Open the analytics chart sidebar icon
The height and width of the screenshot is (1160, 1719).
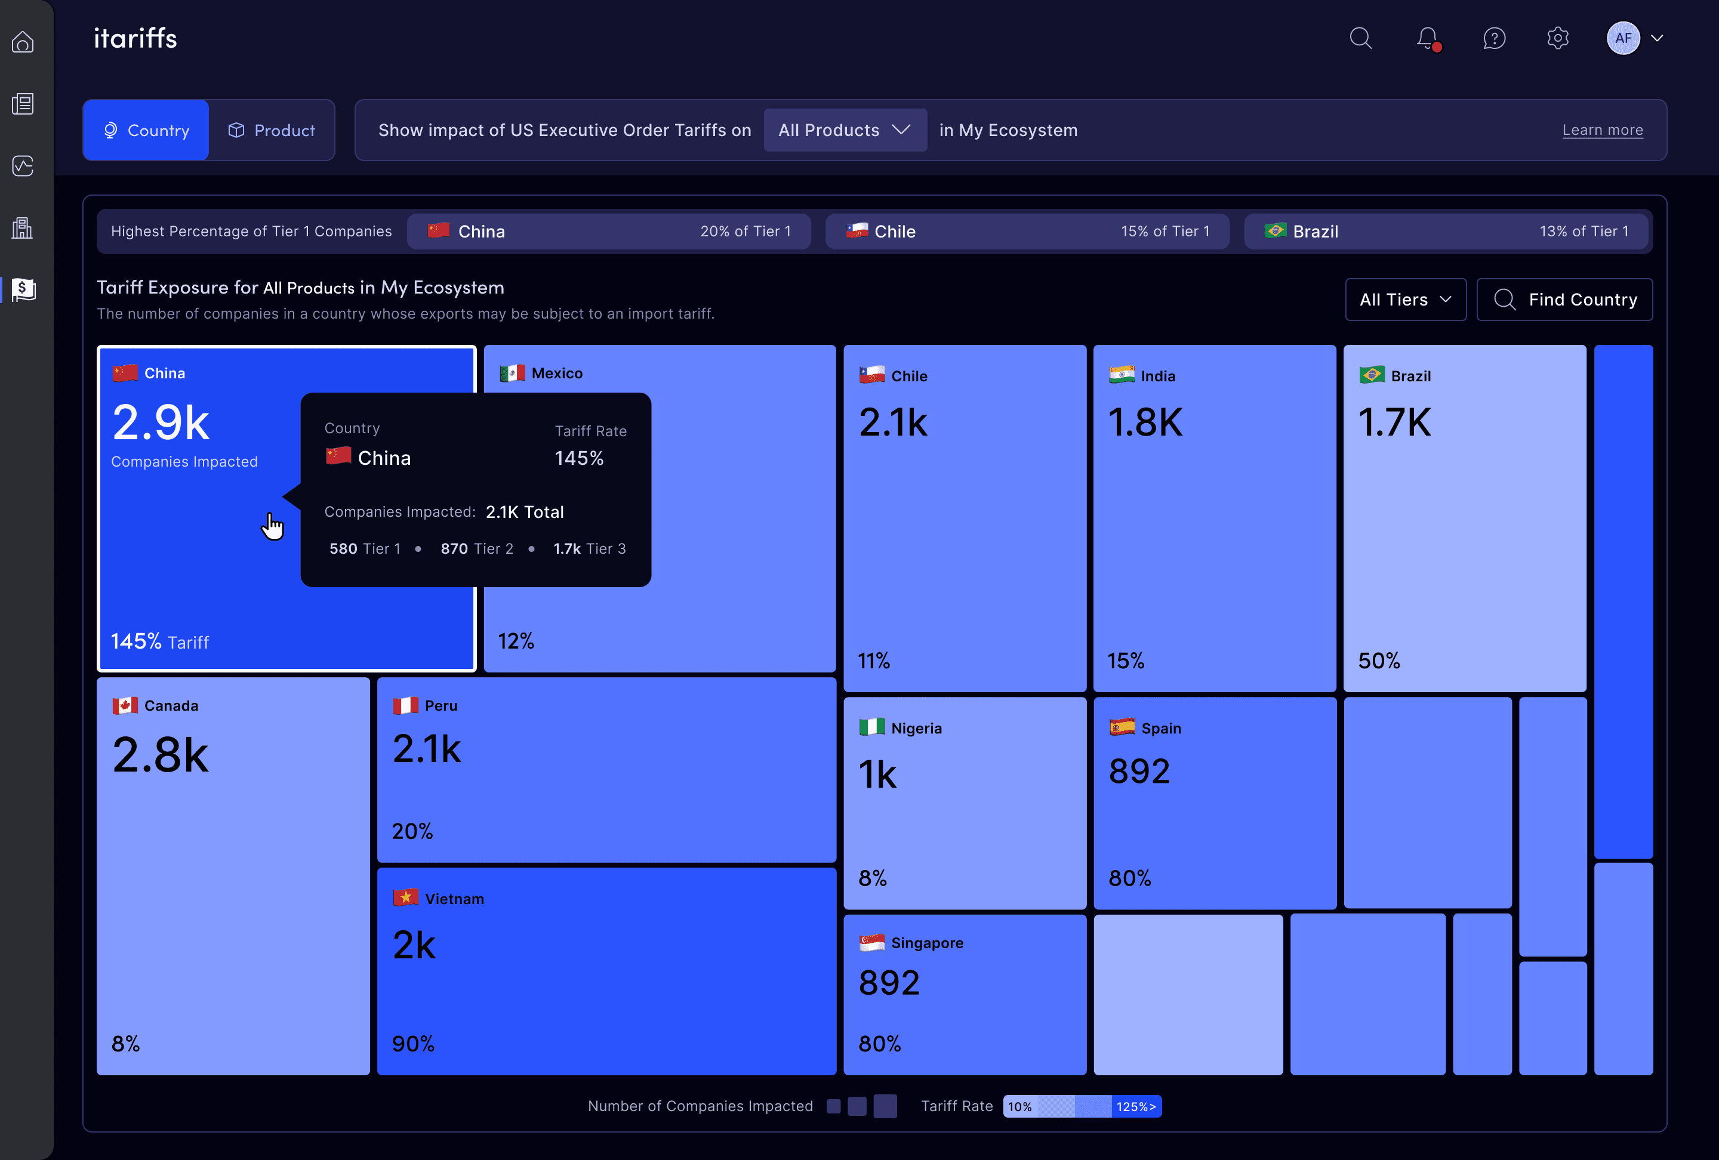click(23, 166)
